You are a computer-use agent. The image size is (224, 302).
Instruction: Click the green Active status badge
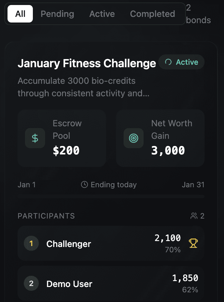pyautogui.click(x=181, y=62)
